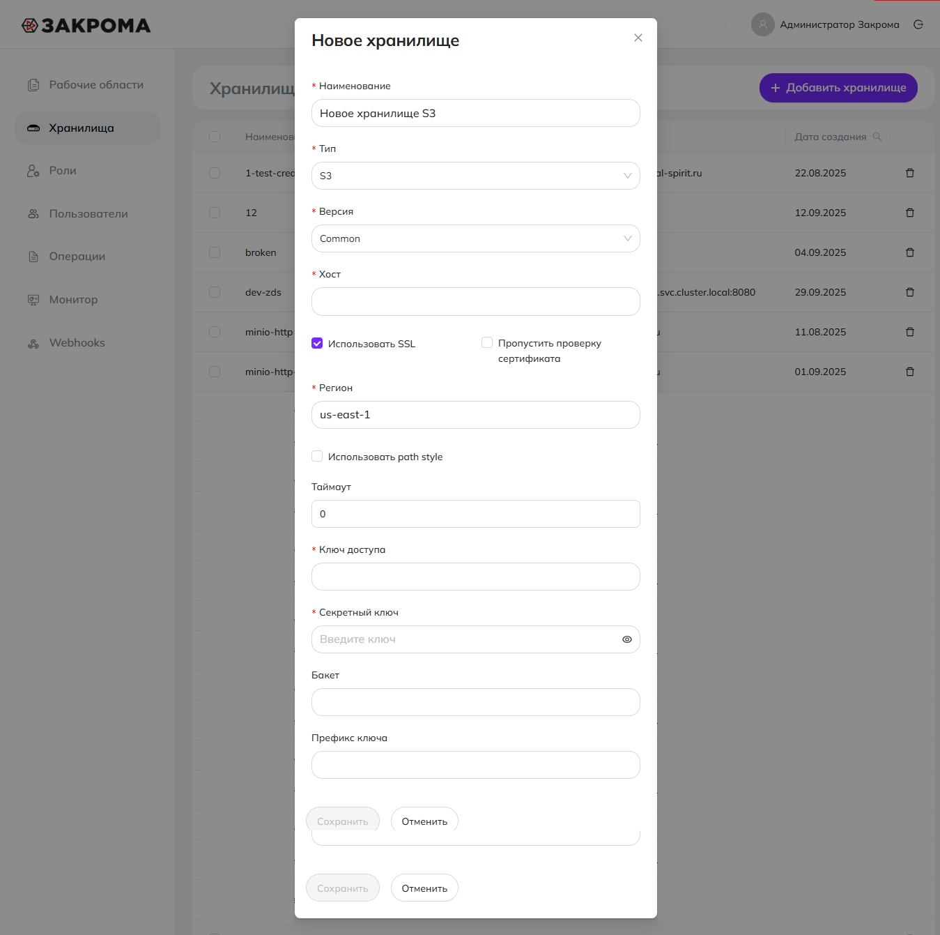Image resolution: width=940 pixels, height=935 pixels.
Task: Click the administrator avatar icon
Action: coord(762,24)
